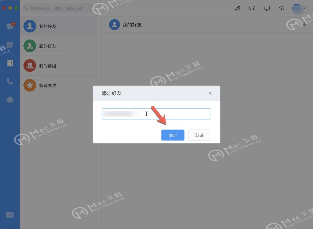The height and width of the screenshot is (229, 313).
Task: Click the screen cast icon in top toolbar
Action: 267,8
